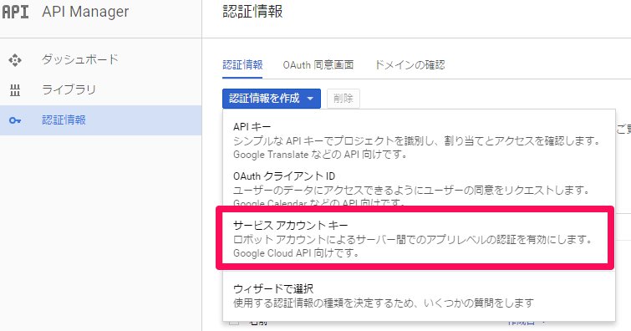Screen dimensions: 631x331
Task: Select 認証情報 in the sidebar
Action: click(100, 120)
